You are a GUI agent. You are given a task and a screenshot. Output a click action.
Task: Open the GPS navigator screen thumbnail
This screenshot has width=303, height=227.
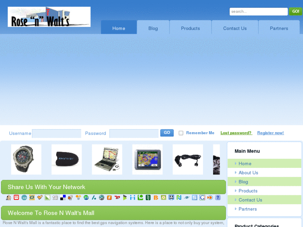pos(148,160)
